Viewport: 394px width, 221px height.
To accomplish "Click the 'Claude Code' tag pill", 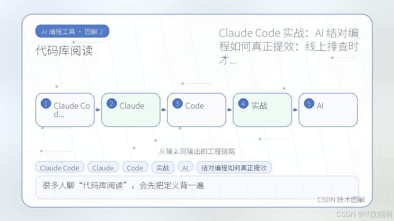I will 60,168.
